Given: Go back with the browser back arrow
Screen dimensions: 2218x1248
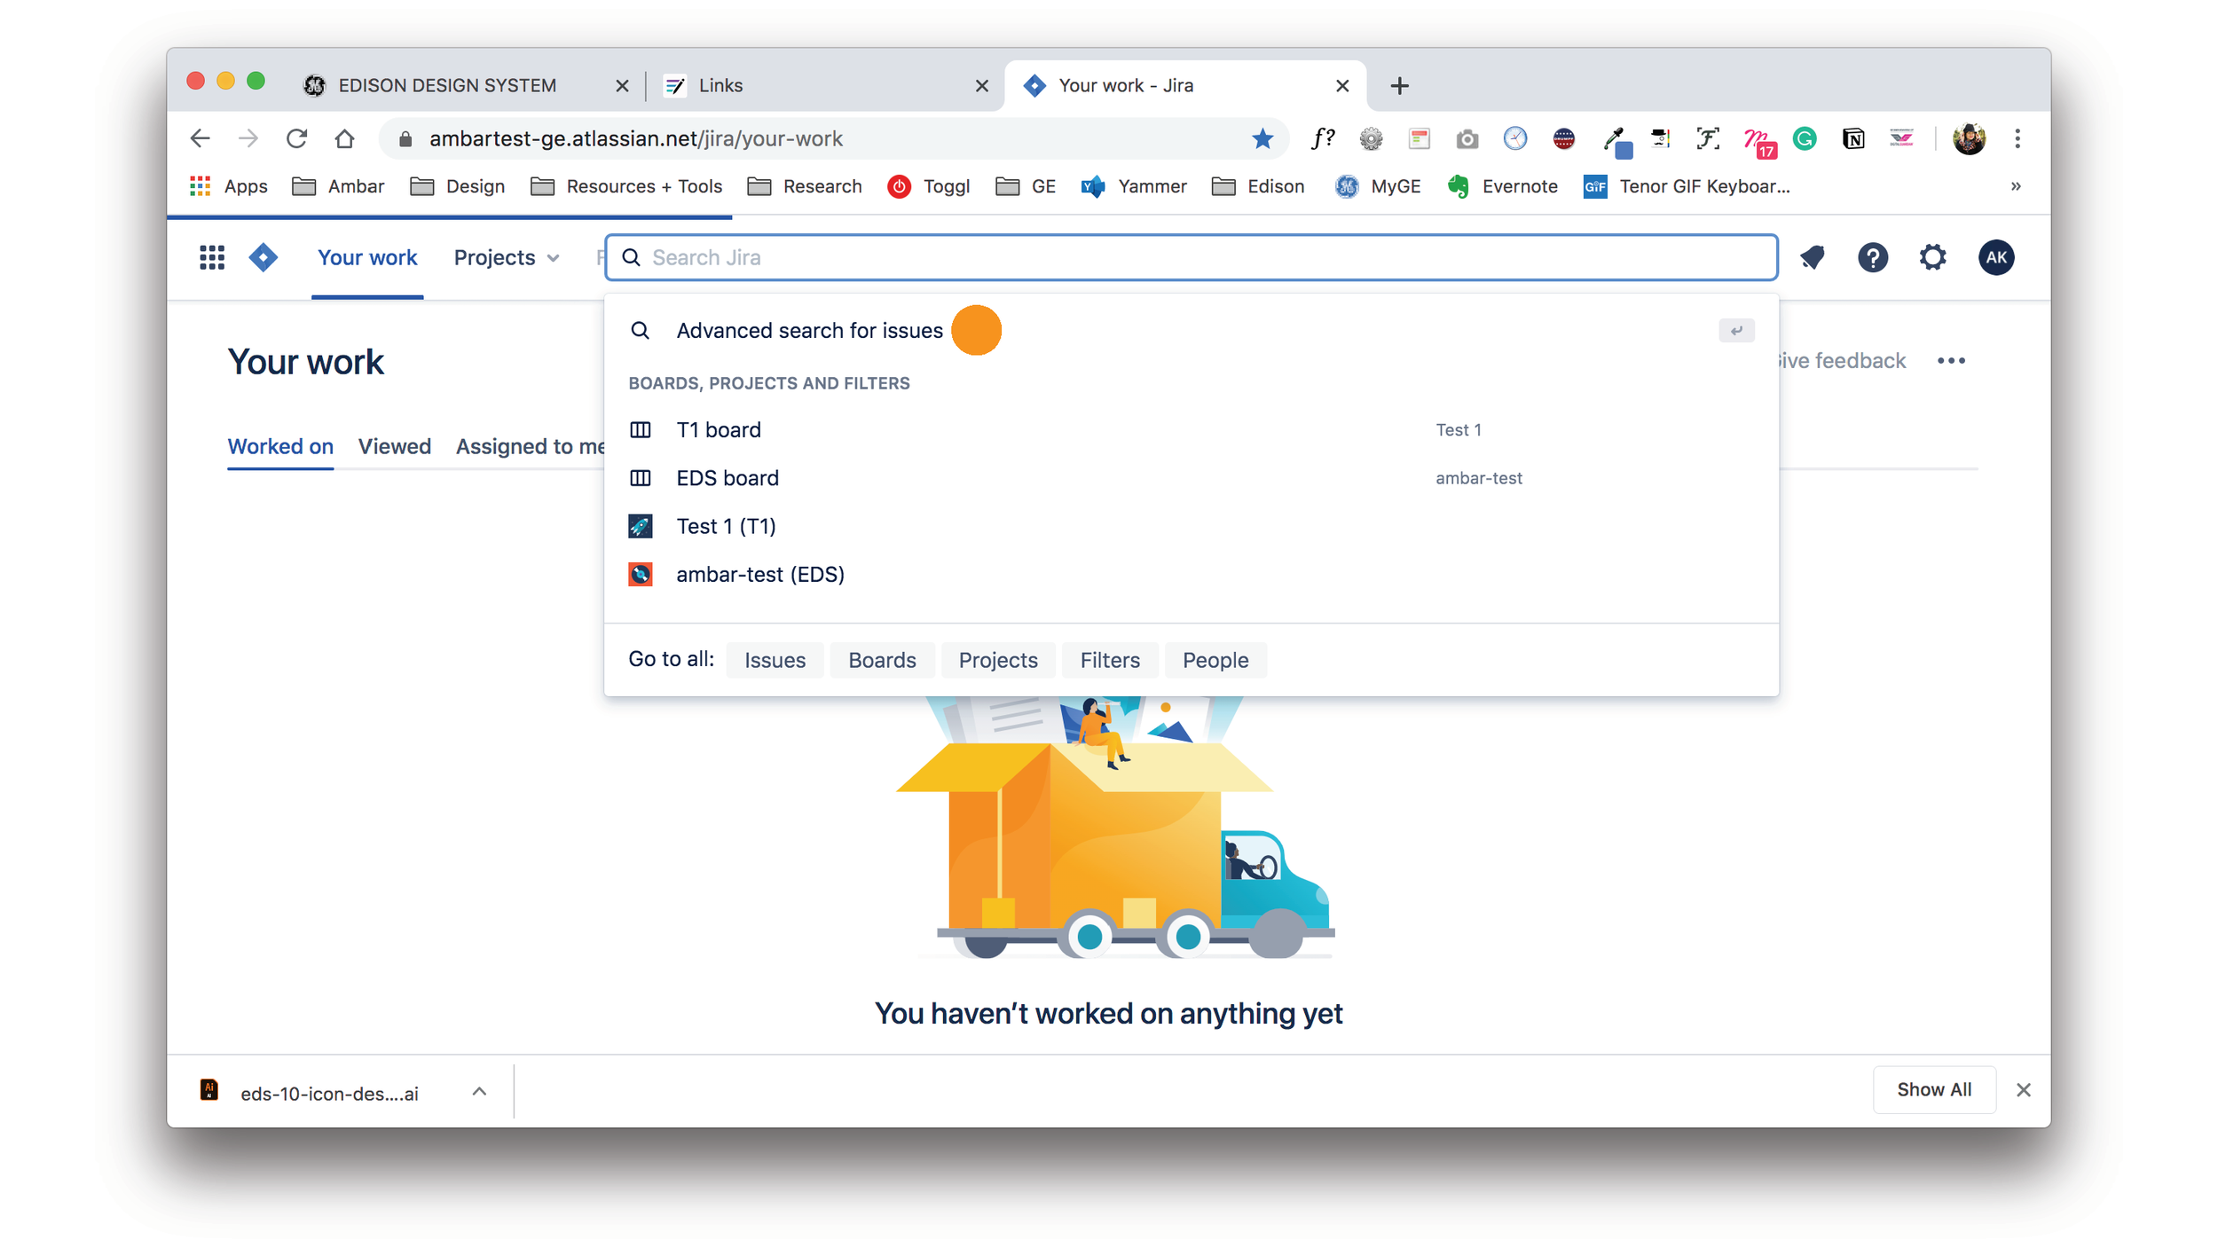Looking at the screenshot, I should point(201,138).
